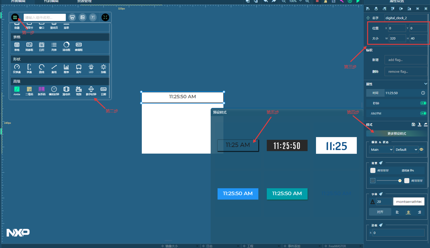Image resolution: width=430 pixels, height=248 pixels.
Task: Switch to the 代码编辑 tab
Action: [x=51, y=1]
